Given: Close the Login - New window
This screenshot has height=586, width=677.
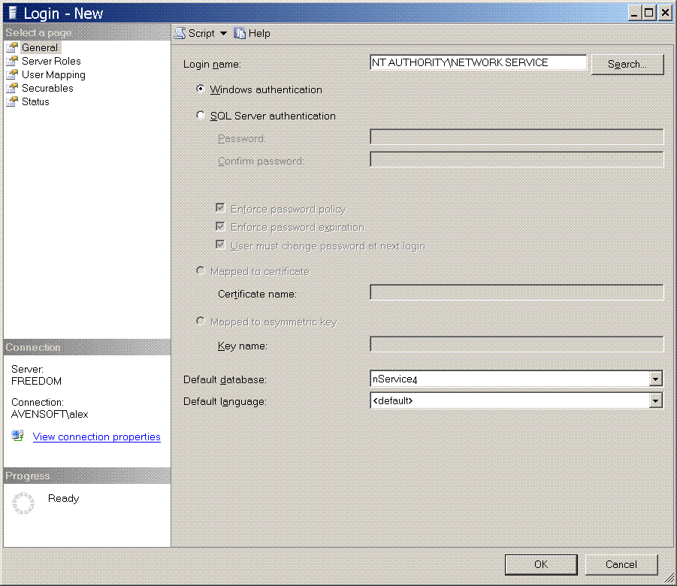Looking at the screenshot, I should (665, 13).
